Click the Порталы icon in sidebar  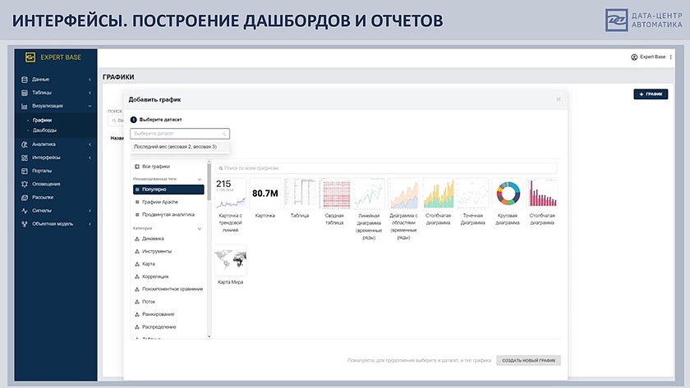pos(26,171)
